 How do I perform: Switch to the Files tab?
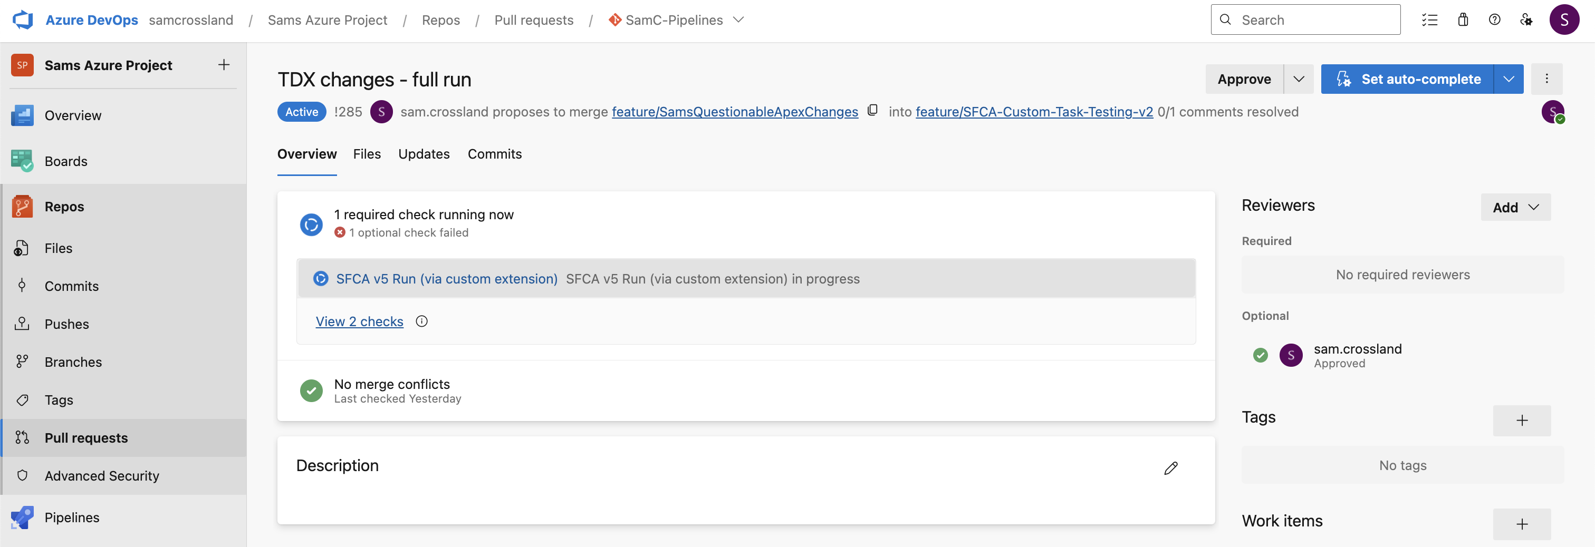pos(367,154)
